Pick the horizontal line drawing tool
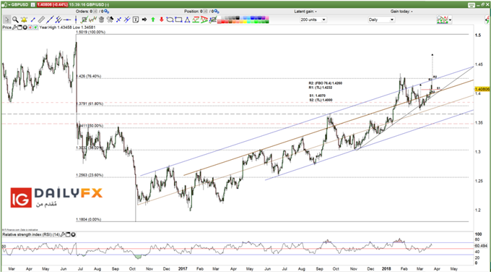491x272 pixels. pyautogui.click(x=67, y=20)
